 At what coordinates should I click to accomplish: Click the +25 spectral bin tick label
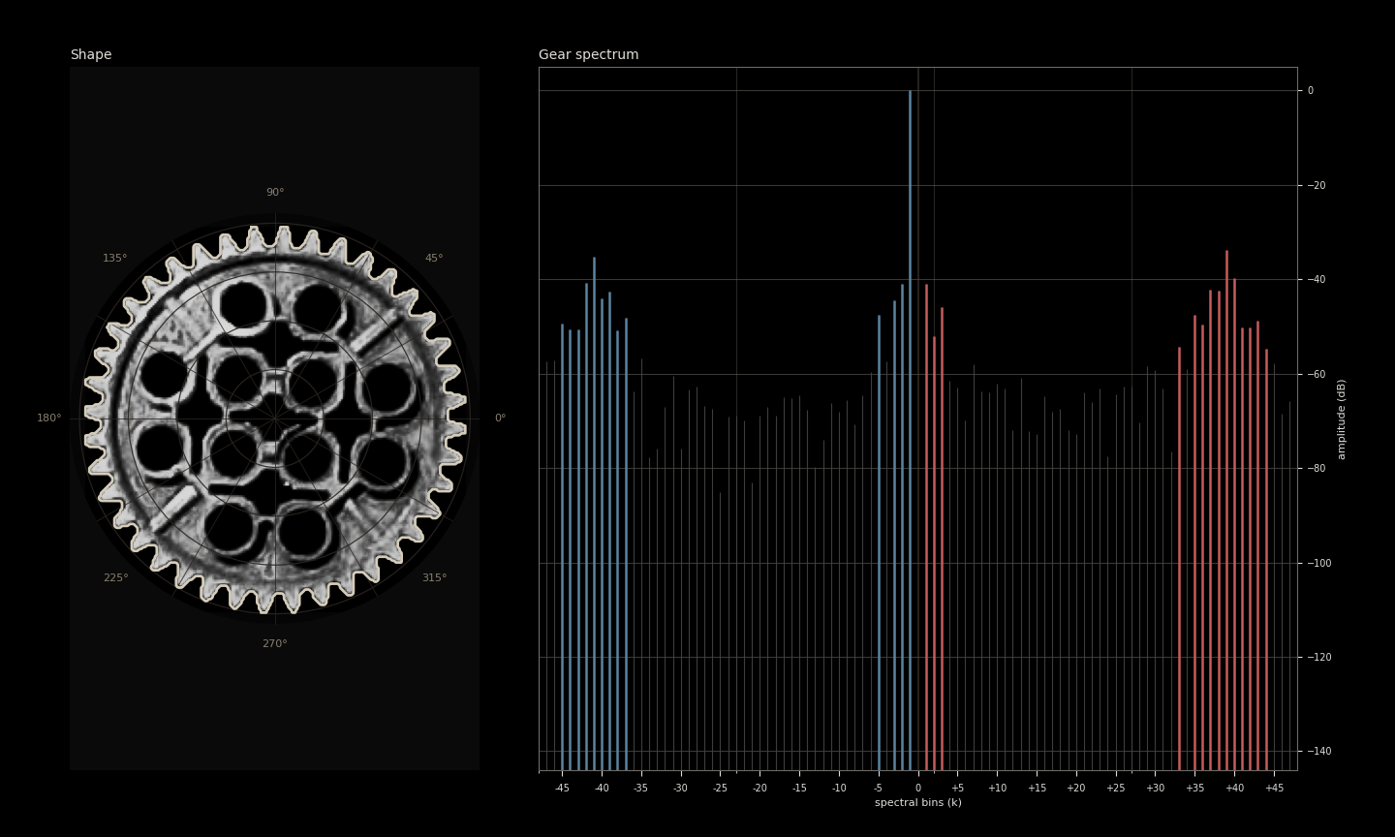coord(1116,789)
